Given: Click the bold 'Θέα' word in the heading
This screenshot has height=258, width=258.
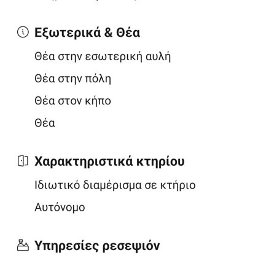Looking at the screenshot, I should pos(128,33).
